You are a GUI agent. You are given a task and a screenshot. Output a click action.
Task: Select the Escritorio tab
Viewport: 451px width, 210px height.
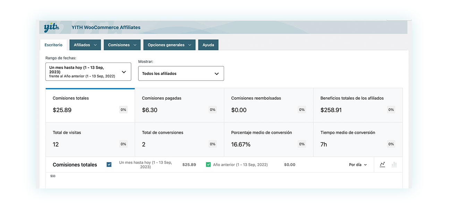pos(53,45)
